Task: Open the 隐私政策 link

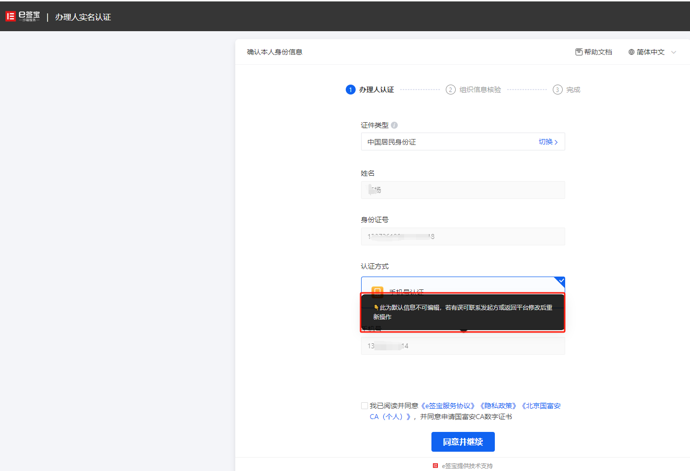Action: pyautogui.click(x=499, y=406)
